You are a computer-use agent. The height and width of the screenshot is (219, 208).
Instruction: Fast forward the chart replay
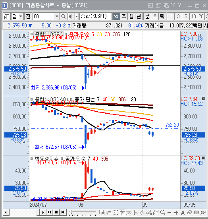[63, 212]
